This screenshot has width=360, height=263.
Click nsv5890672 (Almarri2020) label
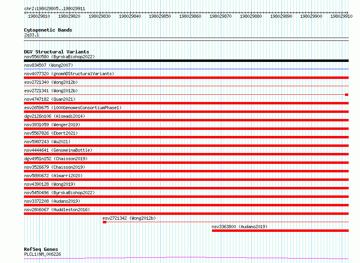pos(53,176)
